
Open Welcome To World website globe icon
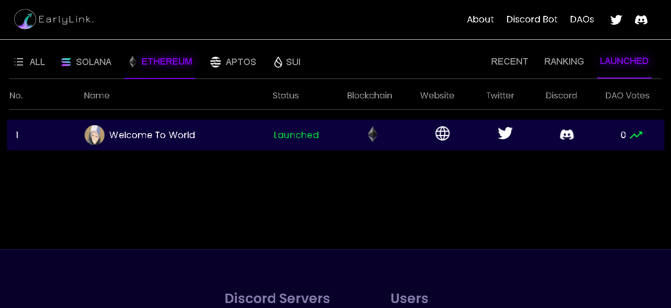tap(443, 134)
